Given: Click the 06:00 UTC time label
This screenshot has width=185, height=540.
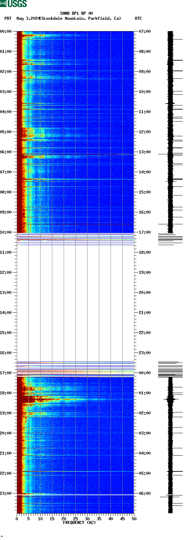Looking at the screenshot, I should (145, 493).
